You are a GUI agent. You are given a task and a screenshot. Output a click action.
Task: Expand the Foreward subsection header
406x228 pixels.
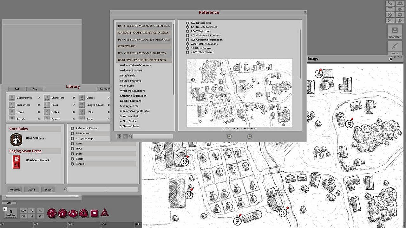[x=144, y=46]
